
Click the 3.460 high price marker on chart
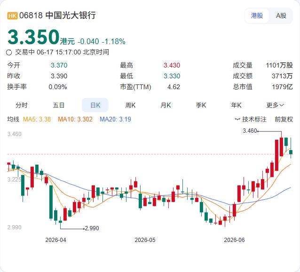[x=250, y=131]
